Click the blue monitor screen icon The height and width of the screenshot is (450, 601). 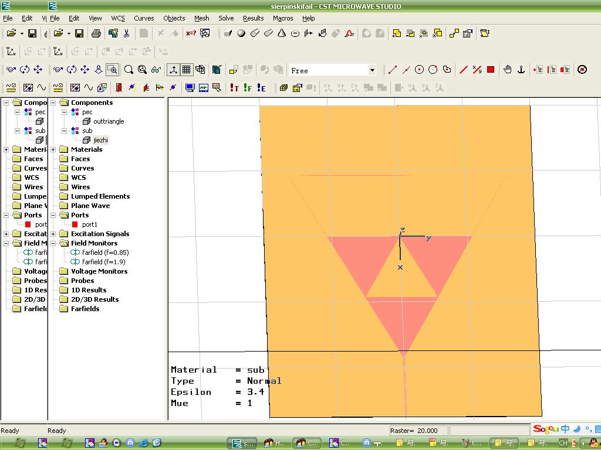click(x=190, y=88)
